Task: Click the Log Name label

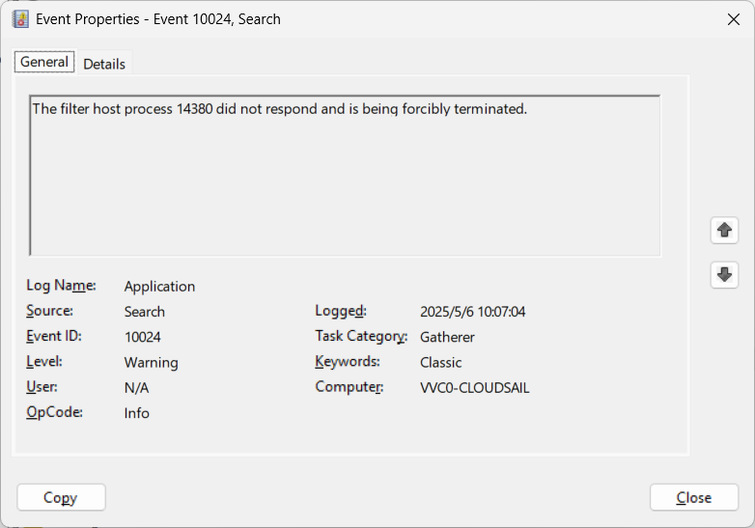Action: (61, 286)
